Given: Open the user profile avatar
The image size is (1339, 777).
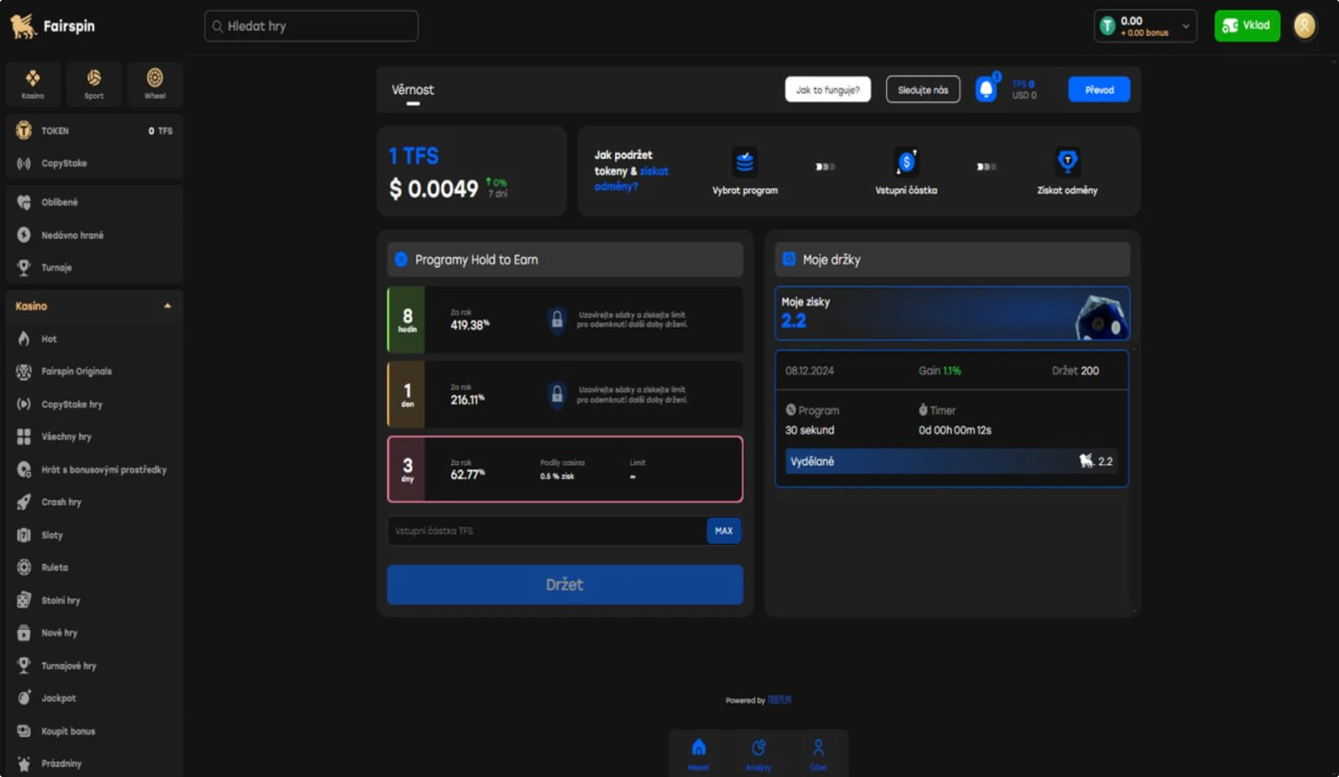Looking at the screenshot, I should click(x=1306, y=26).
